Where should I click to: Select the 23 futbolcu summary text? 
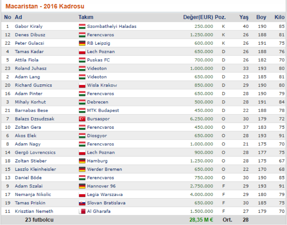(39, 220)
